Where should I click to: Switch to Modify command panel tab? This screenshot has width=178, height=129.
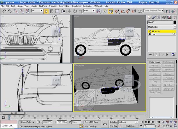(154, 17)
